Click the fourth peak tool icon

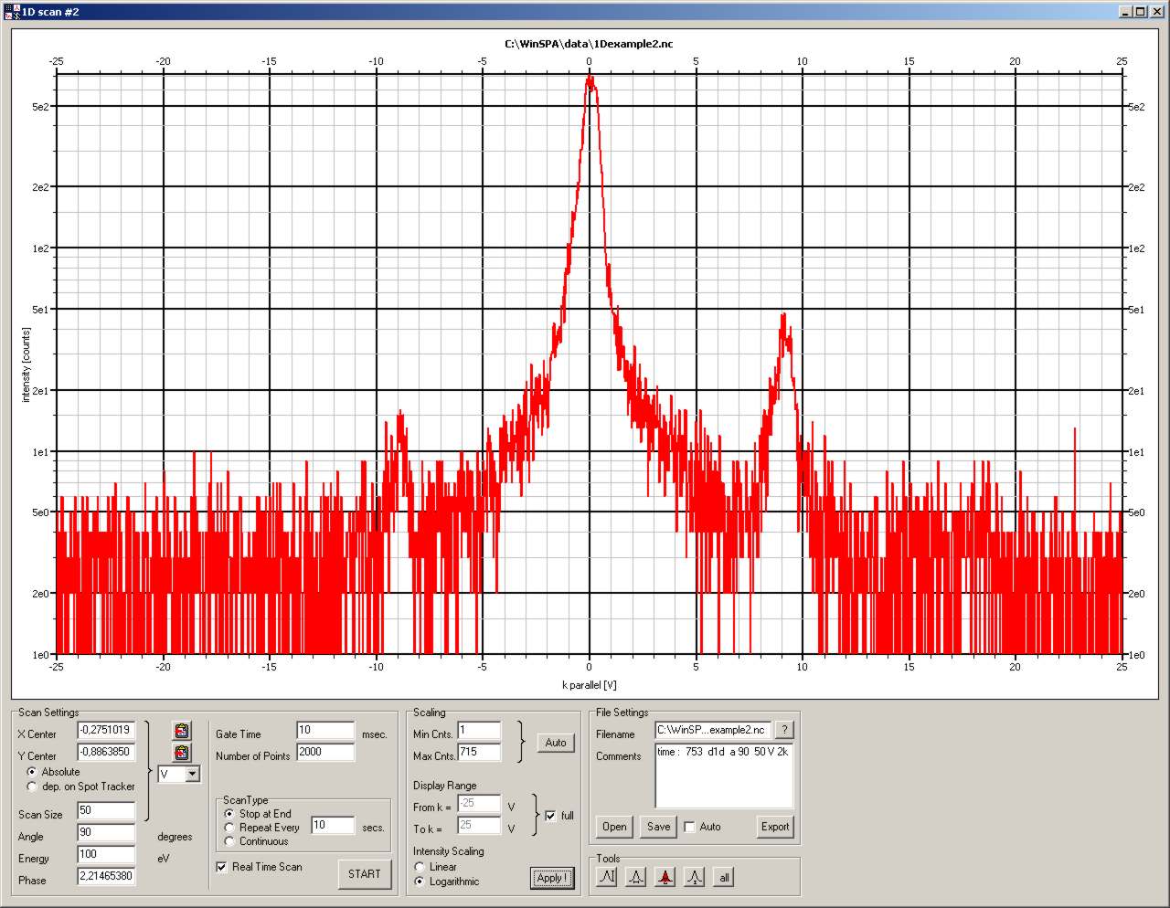point(695,878)
